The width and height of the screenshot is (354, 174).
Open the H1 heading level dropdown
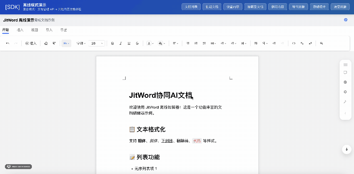[66, 43]
